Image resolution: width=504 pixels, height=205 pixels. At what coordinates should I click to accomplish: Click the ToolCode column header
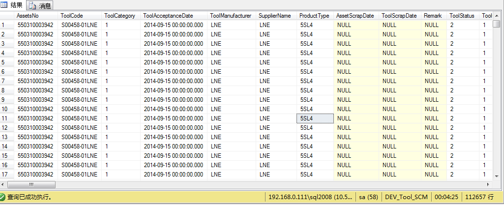coord(80,16)
